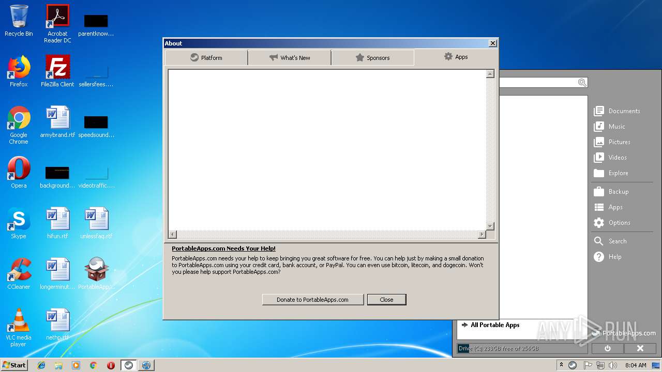Open Options in PortableApps menu
The height and width of the screenshot is (372, 662).
pos(613,223)
